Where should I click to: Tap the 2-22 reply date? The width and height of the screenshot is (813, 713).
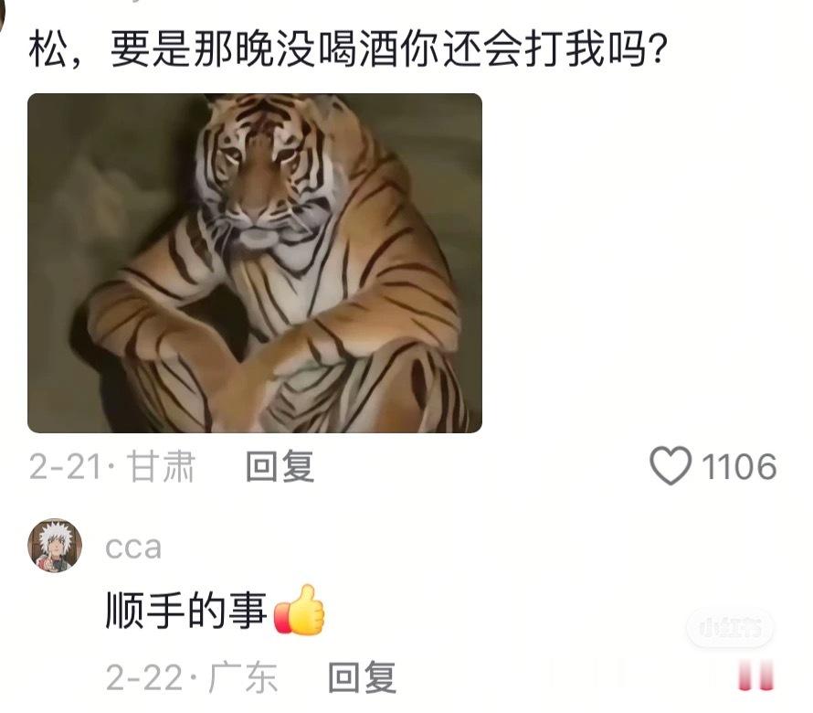(x=144, y=677)
